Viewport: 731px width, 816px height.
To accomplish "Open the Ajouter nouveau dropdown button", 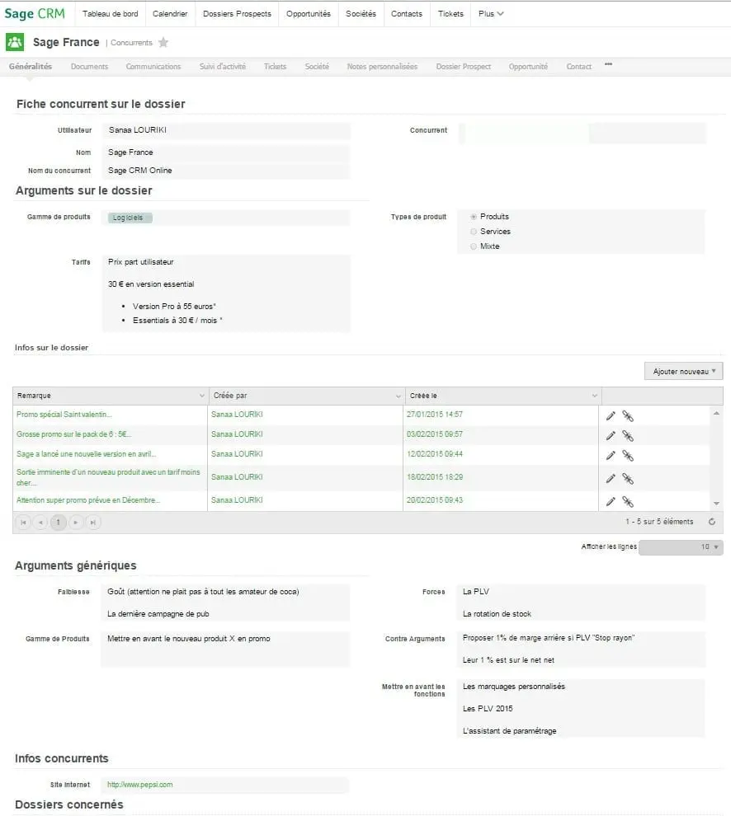I will (x=684, y=371).
